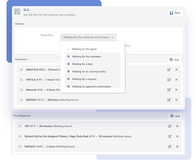Delete the DEFAULT (#72) resolution rule
This screenshot has height=160, width=196.
pyautogui.click(x=176, y=100)
